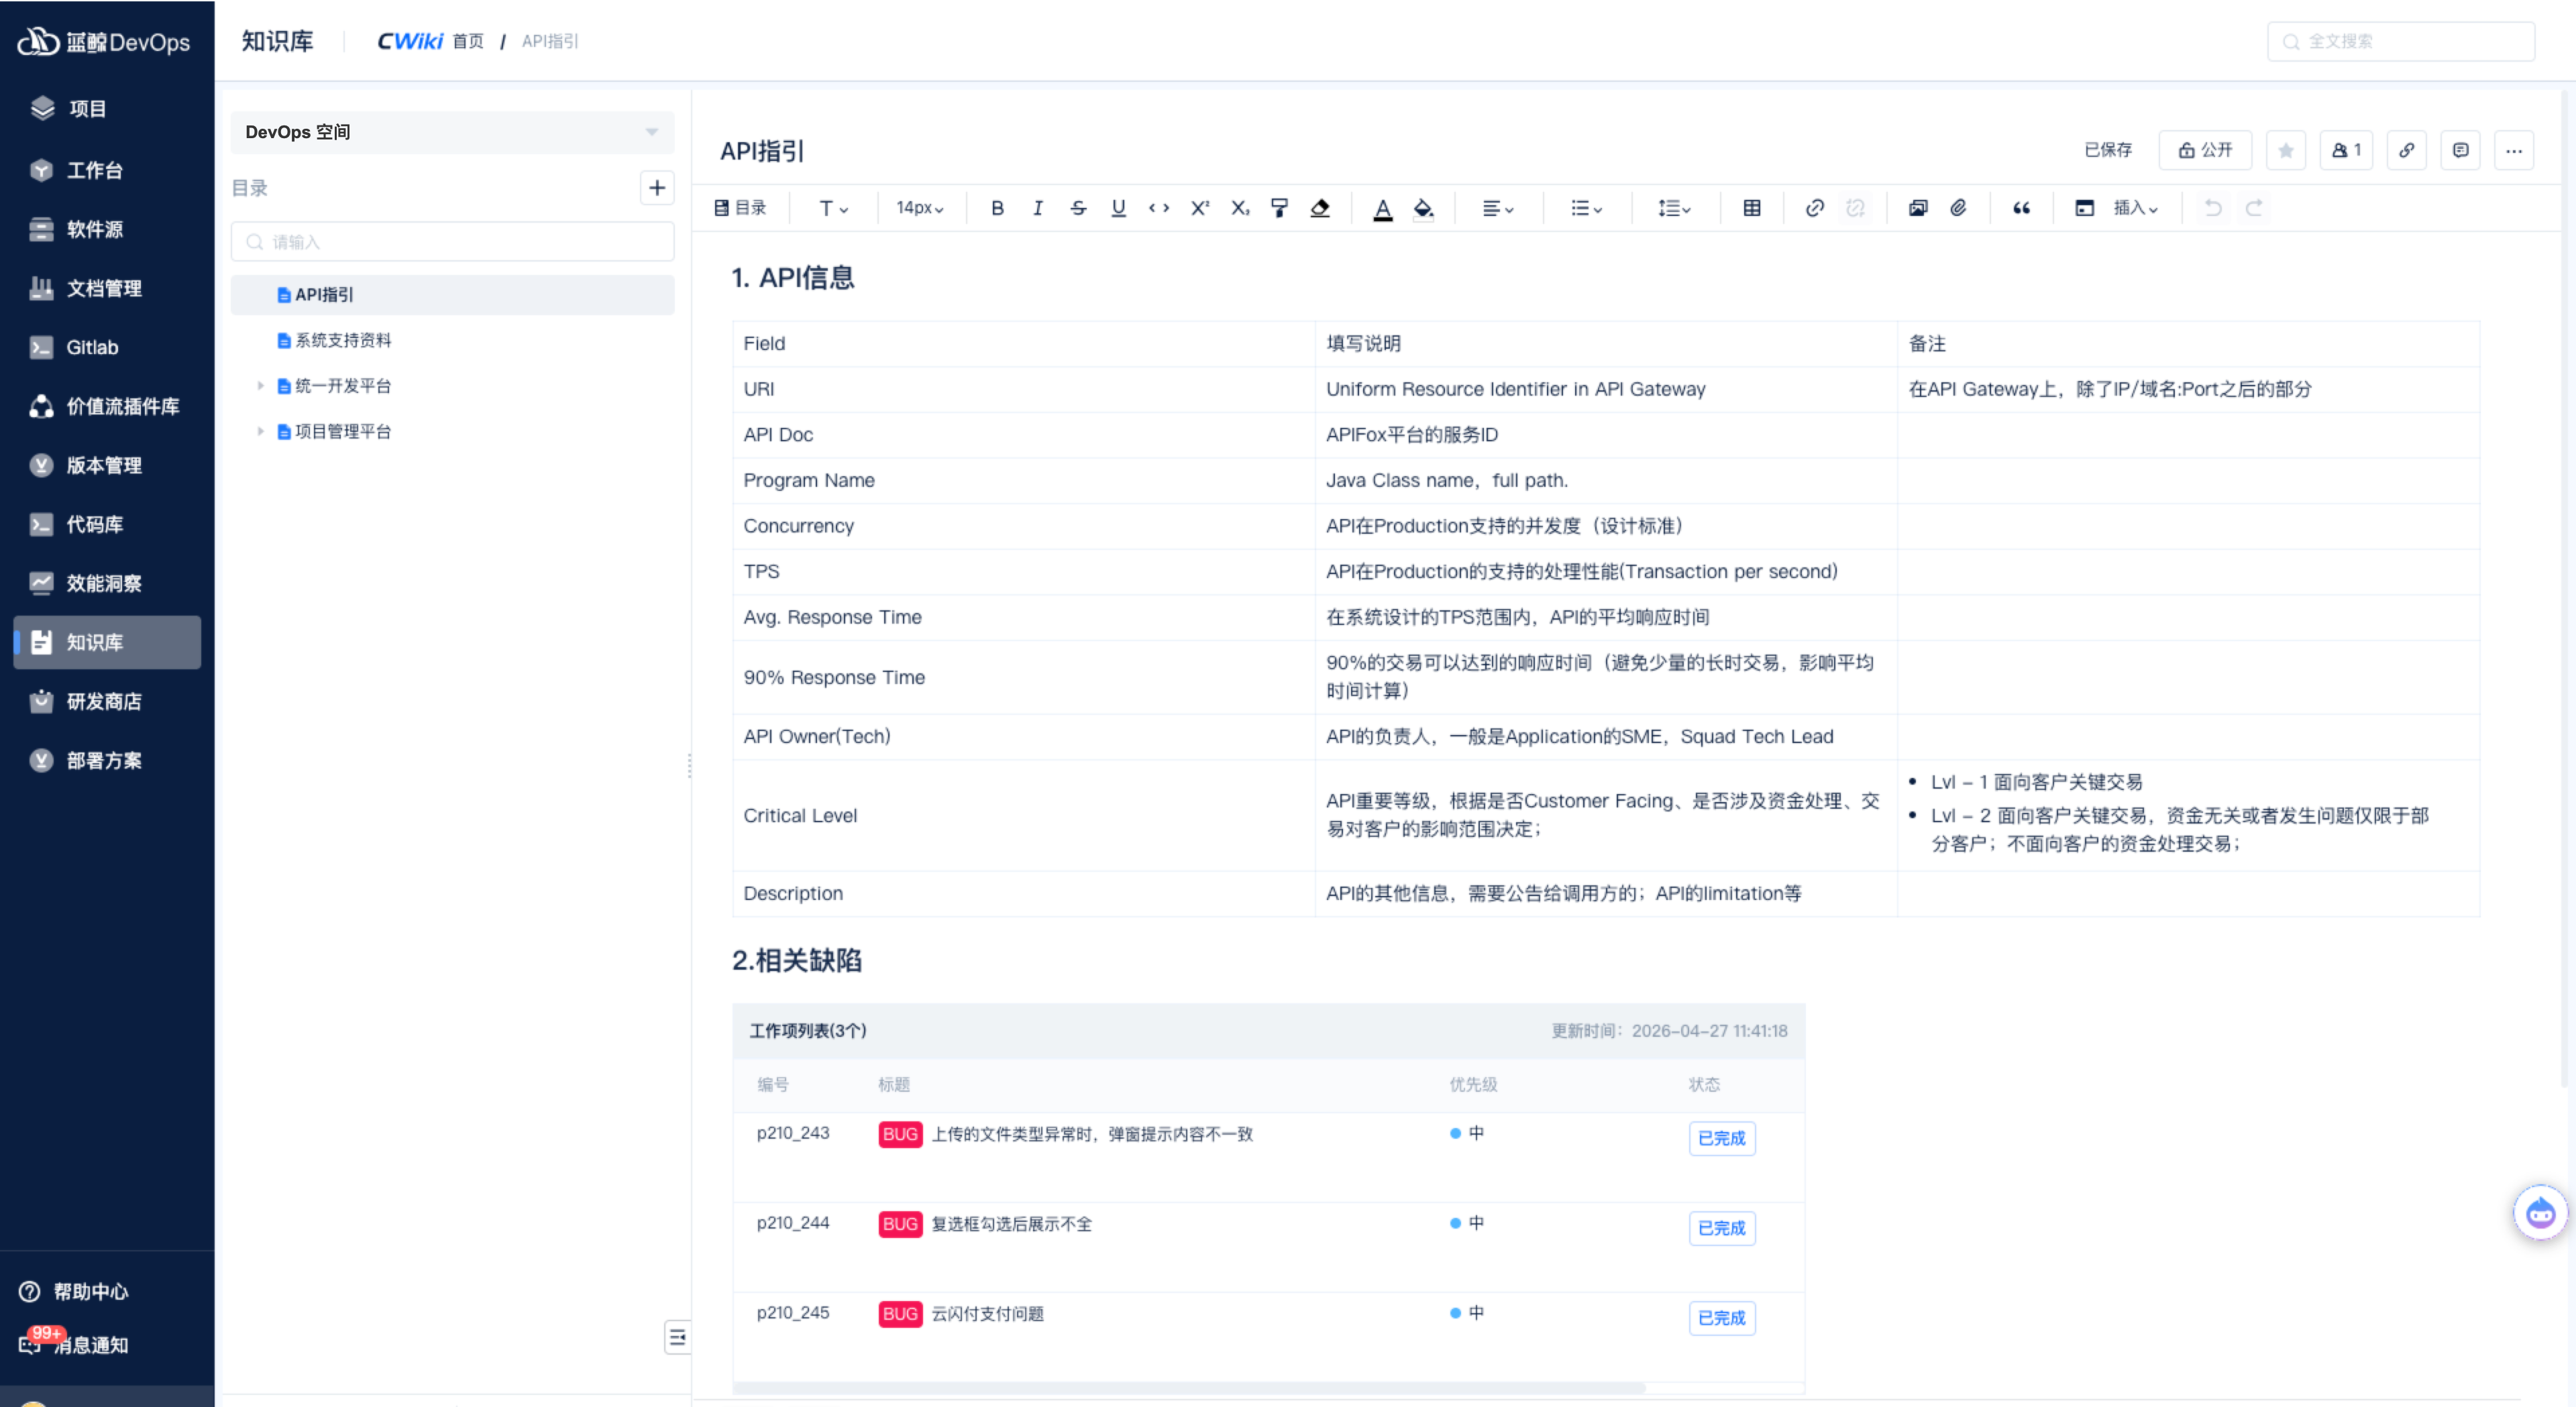This screenshot has height=1407, width=2576.
Task: Click 已完成 status for p210_245
Action: (x=1721, y=1318)
